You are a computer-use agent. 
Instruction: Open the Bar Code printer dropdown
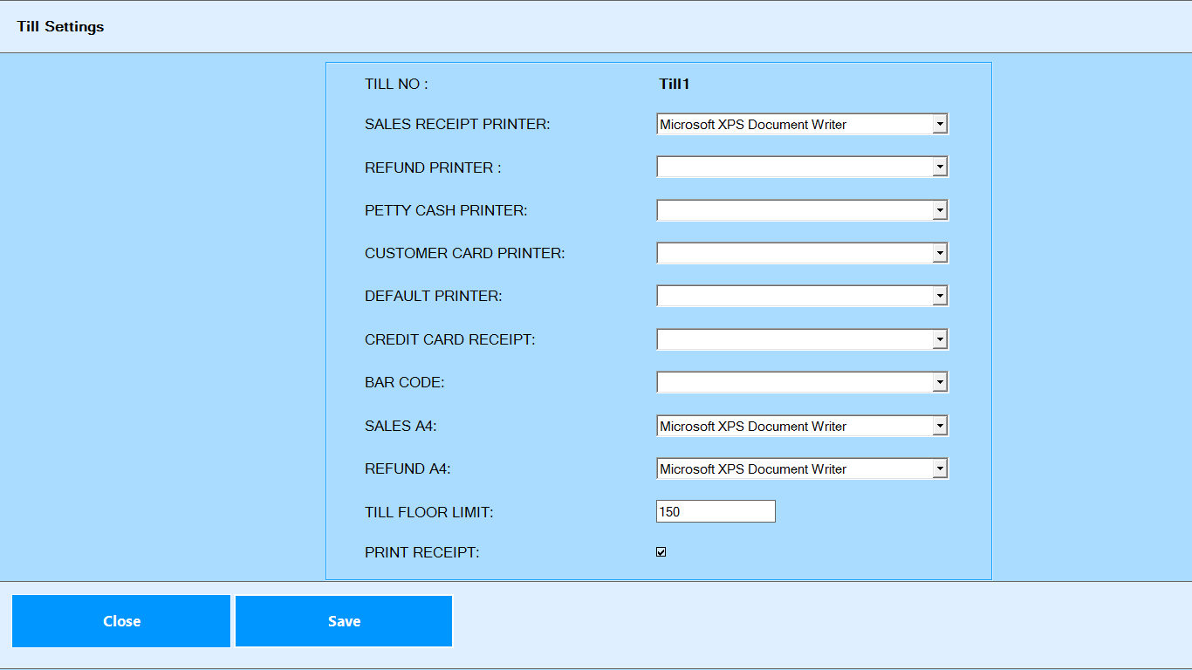[x=801, y=383]
